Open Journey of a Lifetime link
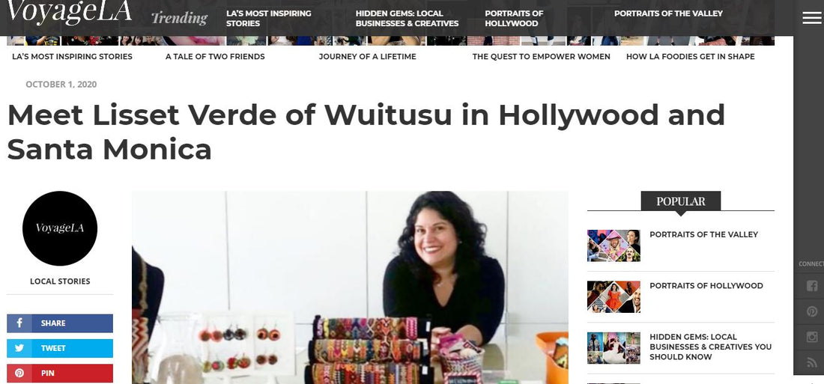Viewport: 824px width, 384px height. point(367,57)
